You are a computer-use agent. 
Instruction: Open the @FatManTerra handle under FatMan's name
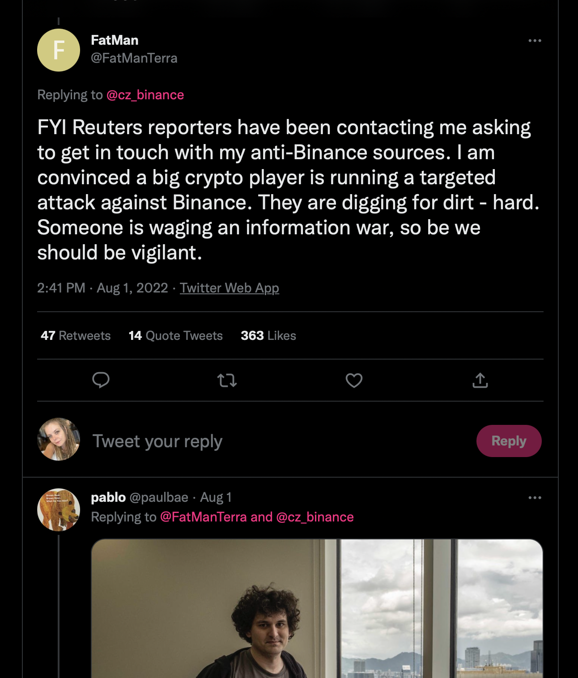tap(134, 58)
